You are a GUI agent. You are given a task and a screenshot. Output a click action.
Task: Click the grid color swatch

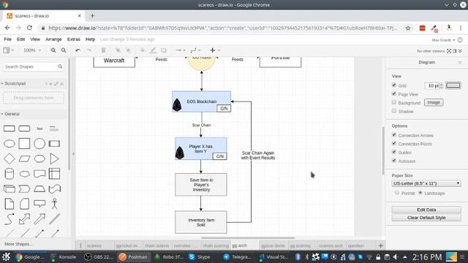453,85
